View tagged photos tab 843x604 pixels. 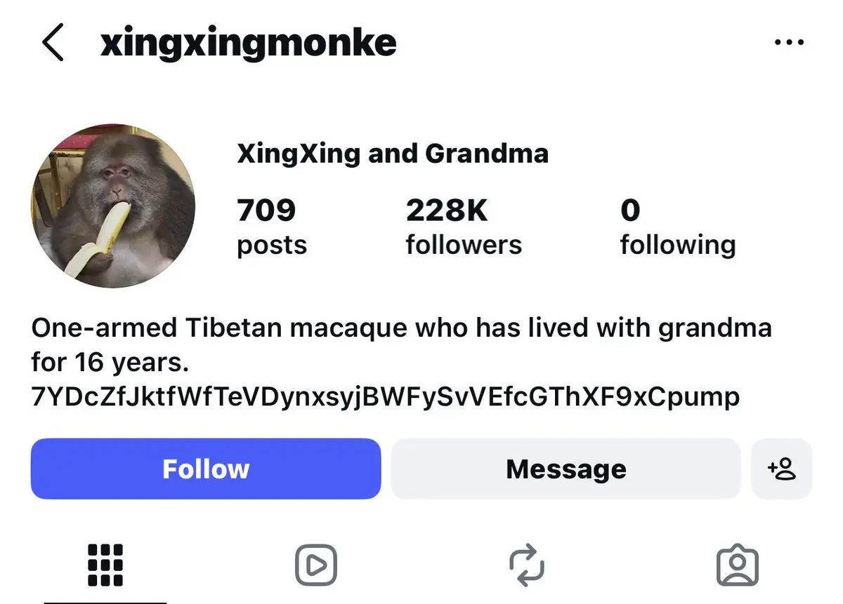tap(737, 565)
